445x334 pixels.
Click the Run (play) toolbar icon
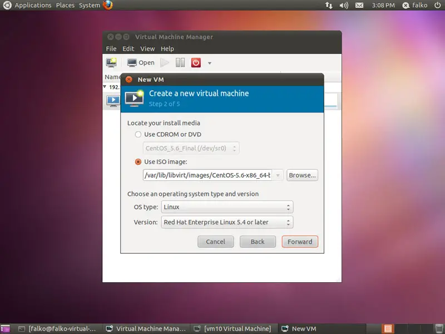(165, 62)
